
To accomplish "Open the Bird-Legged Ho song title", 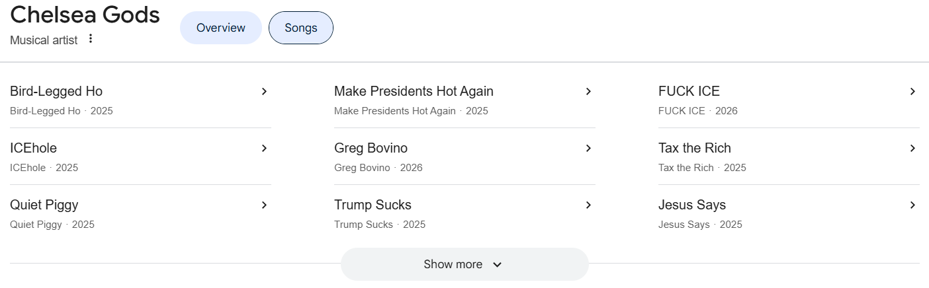I will coord(56,91).
